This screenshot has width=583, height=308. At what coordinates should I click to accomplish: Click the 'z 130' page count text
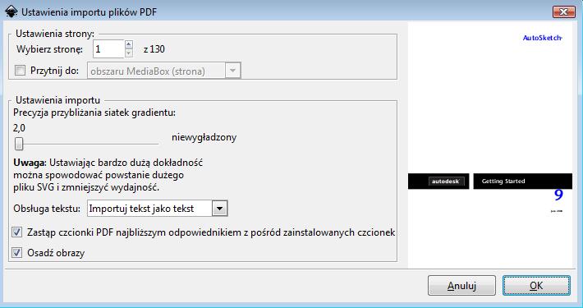point(154,49)
